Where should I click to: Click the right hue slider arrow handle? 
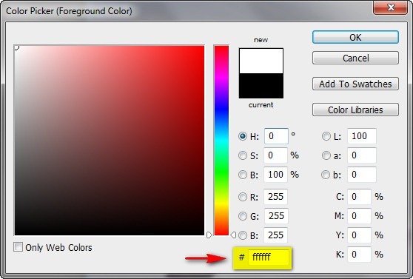tap(233, 235)
